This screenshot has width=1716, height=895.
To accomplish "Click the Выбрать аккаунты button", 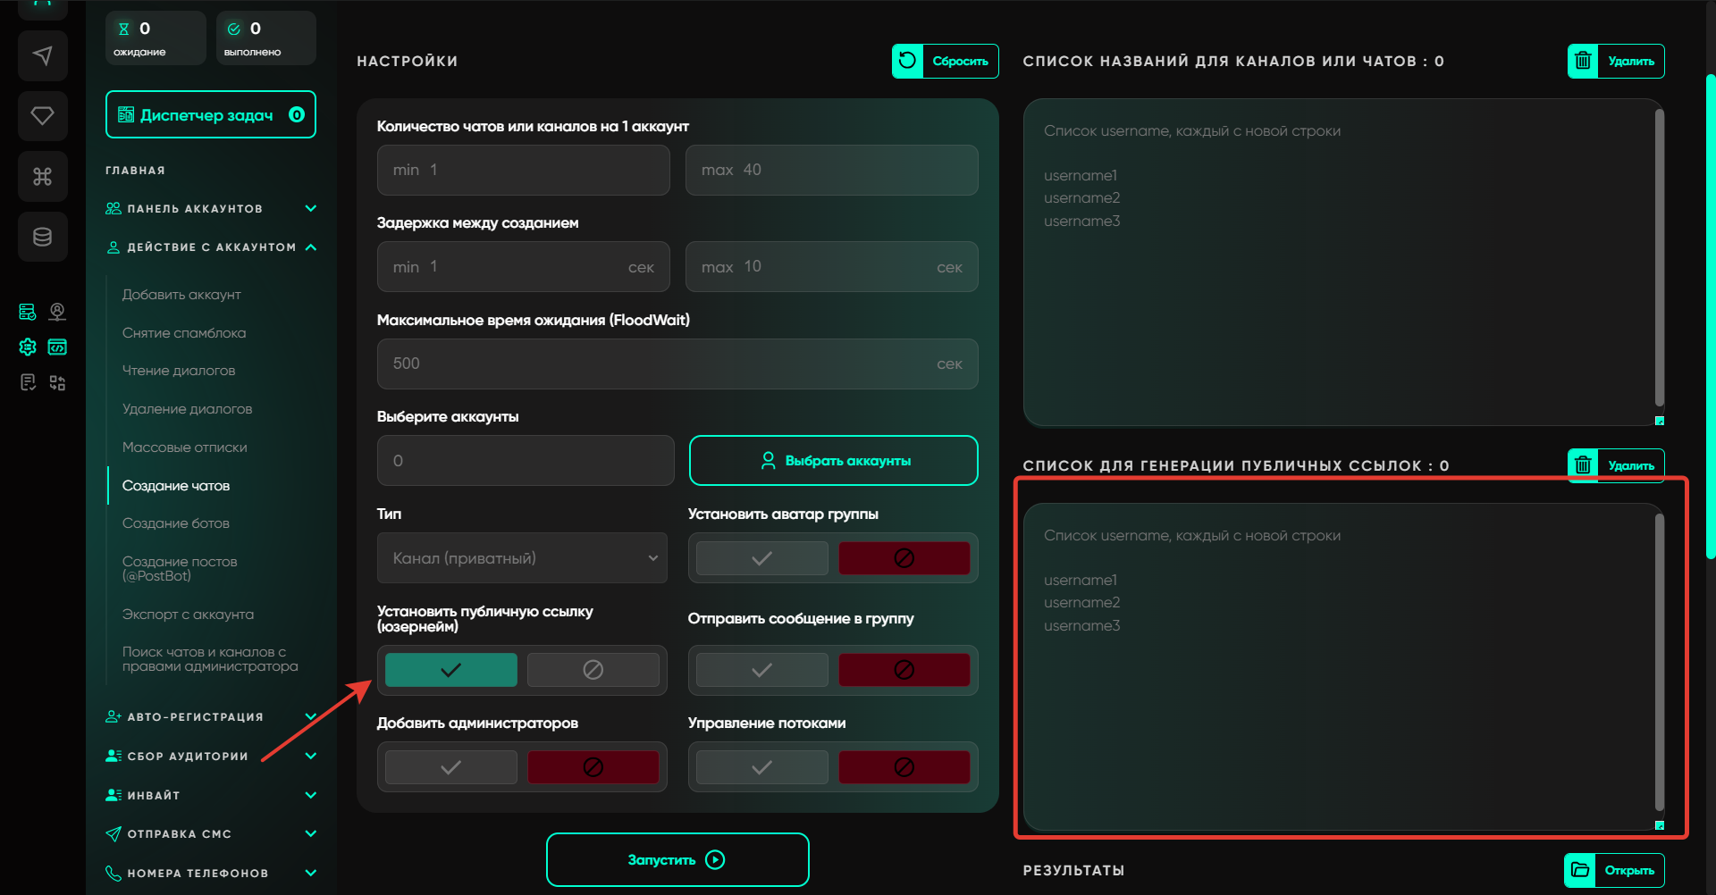I will (x=833, y=461).
